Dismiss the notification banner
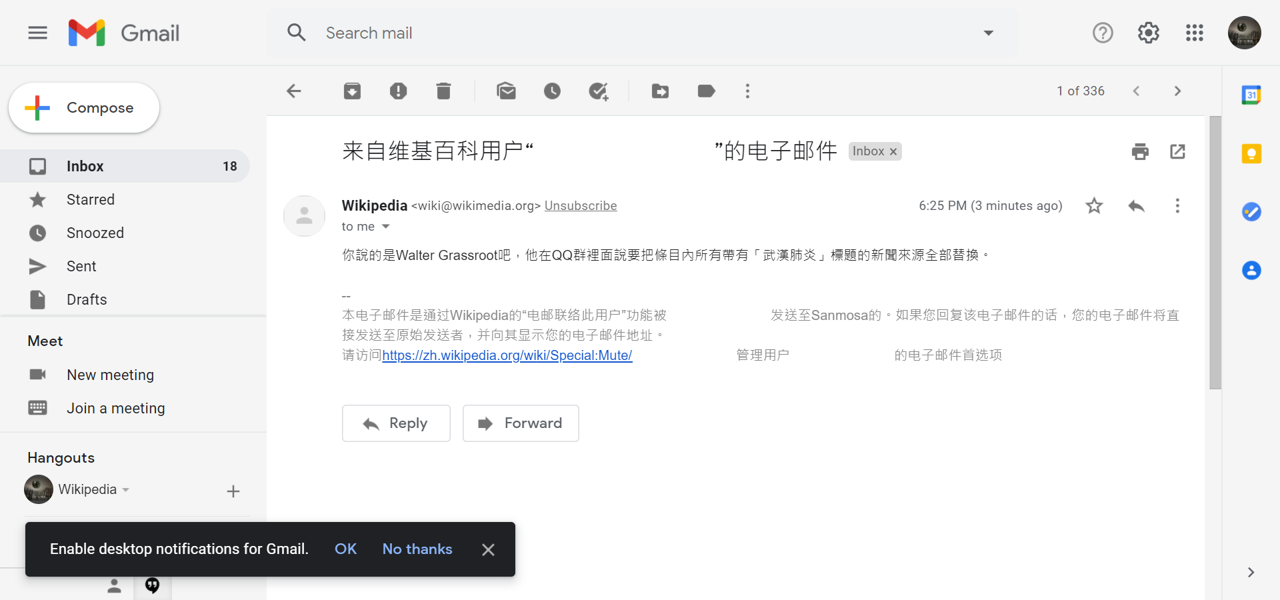The image size is (1280, 600). coord(488,549)
